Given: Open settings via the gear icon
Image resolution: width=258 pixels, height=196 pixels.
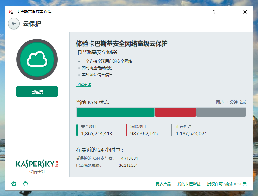Looking at the screenshot, I should coord(14,184).
